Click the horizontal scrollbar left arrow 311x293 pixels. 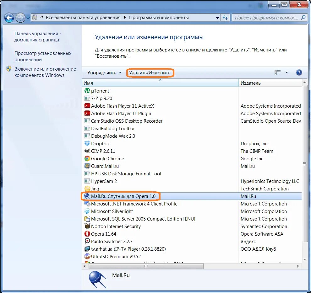[85, 266]
